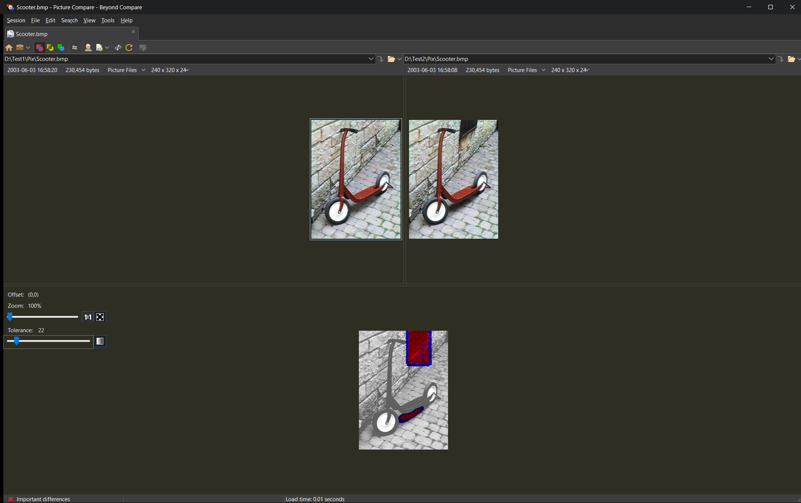This screenshot has height=503, width=801.
Task: Click the right file size 230,454 bytes
Action: pyautogui.click(x=483, y=70)
